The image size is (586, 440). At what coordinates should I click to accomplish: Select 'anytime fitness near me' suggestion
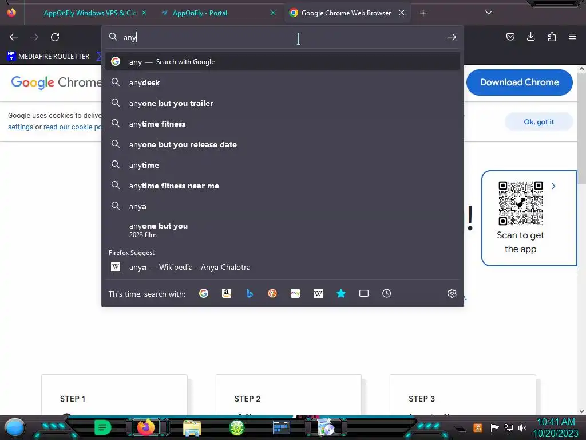[x=283, y=186]
